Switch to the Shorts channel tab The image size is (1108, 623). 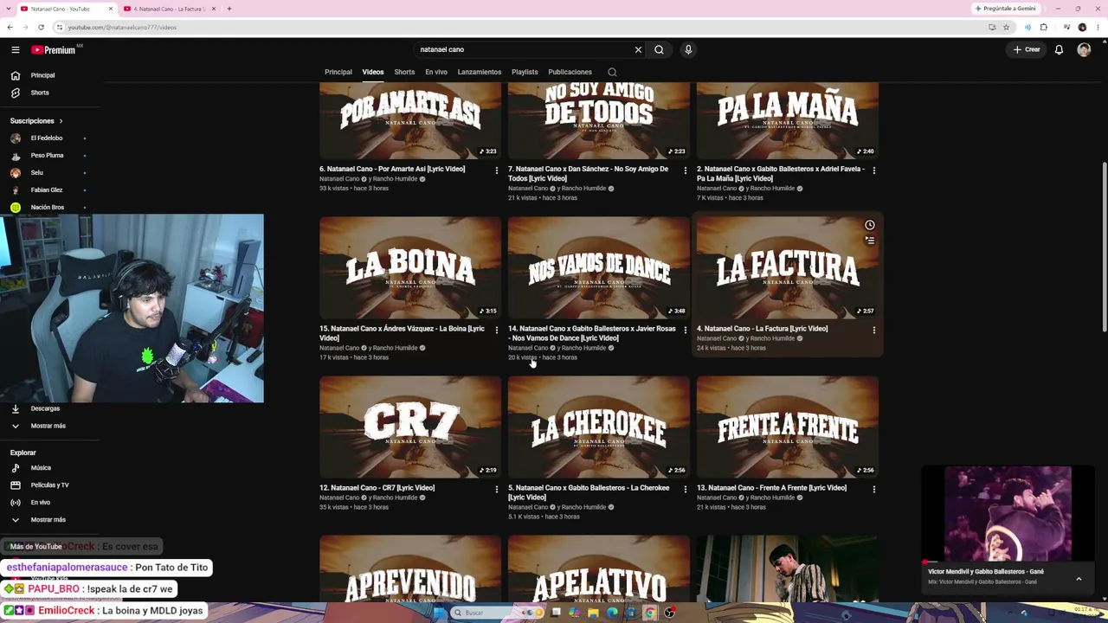click(x=404, y=73)
